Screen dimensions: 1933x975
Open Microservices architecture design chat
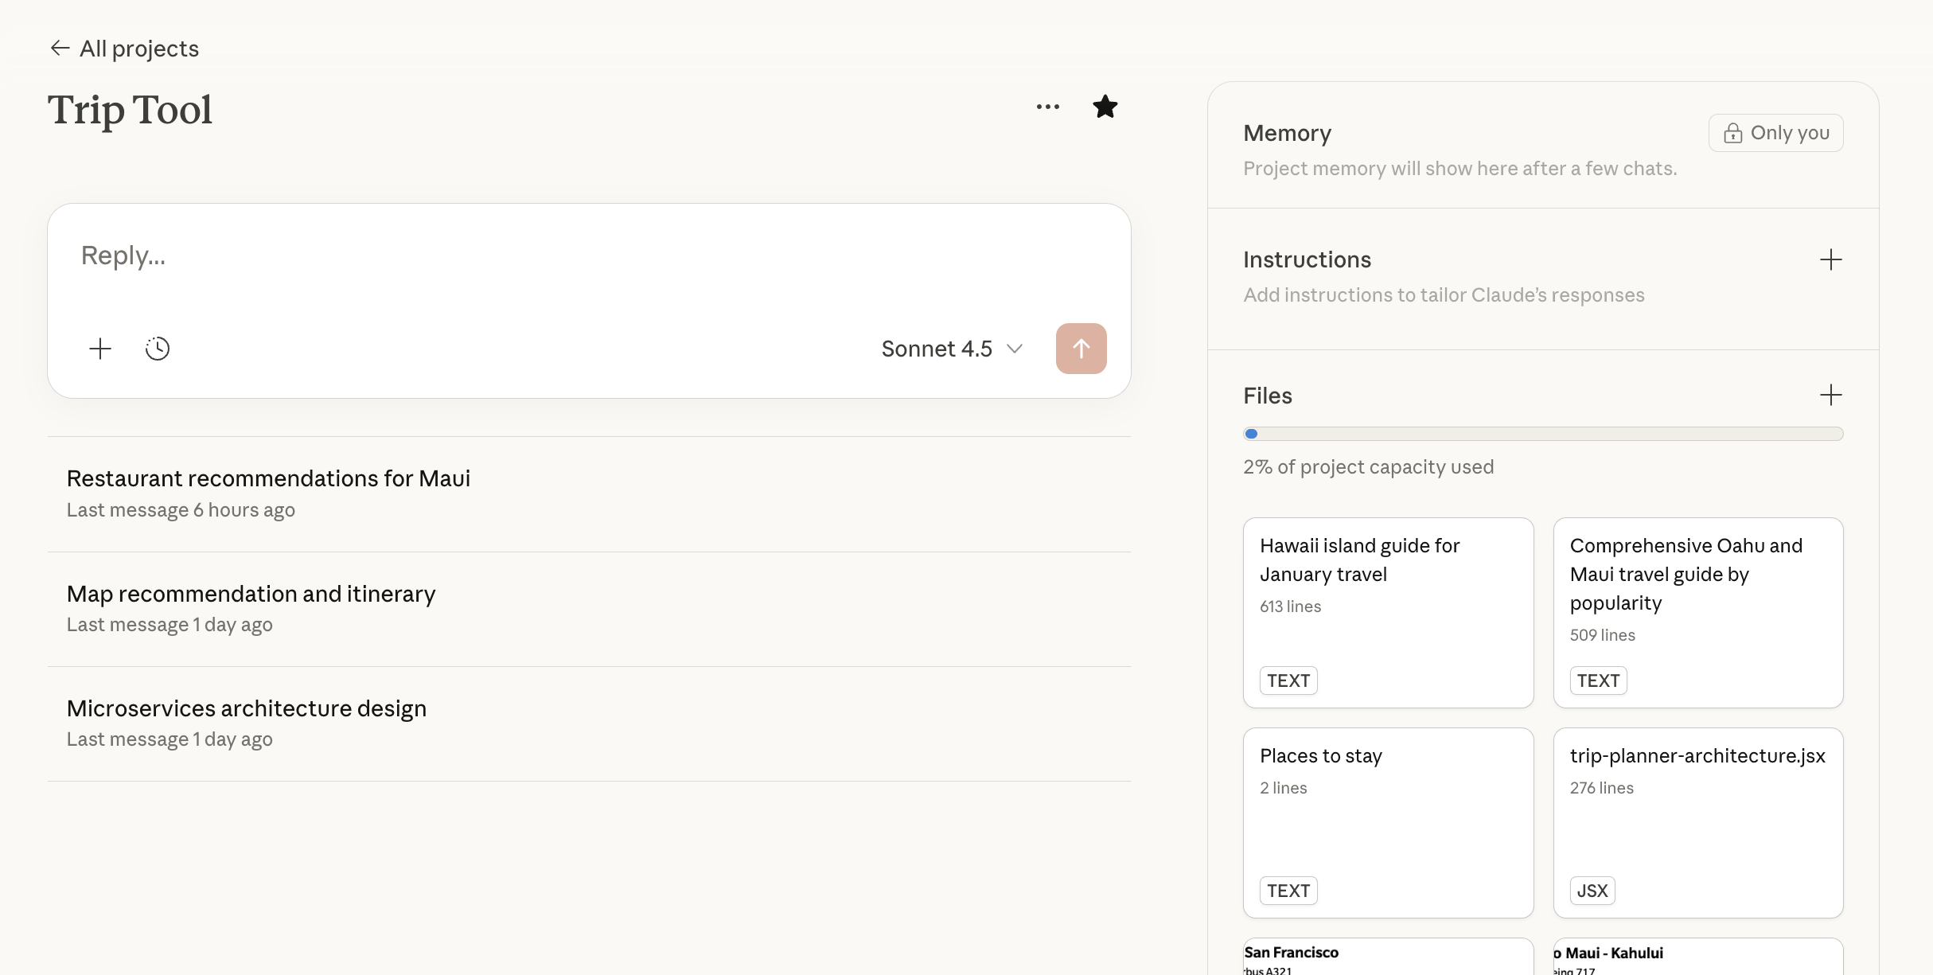247,708
